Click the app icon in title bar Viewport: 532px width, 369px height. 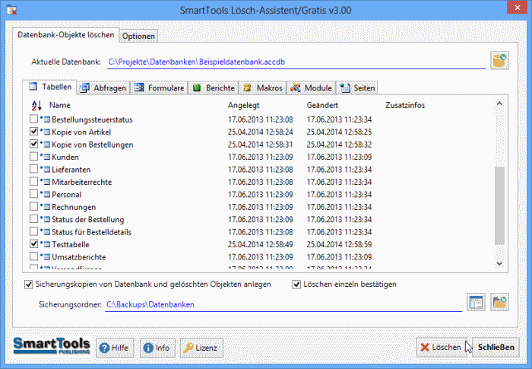[x=11, y=10]
